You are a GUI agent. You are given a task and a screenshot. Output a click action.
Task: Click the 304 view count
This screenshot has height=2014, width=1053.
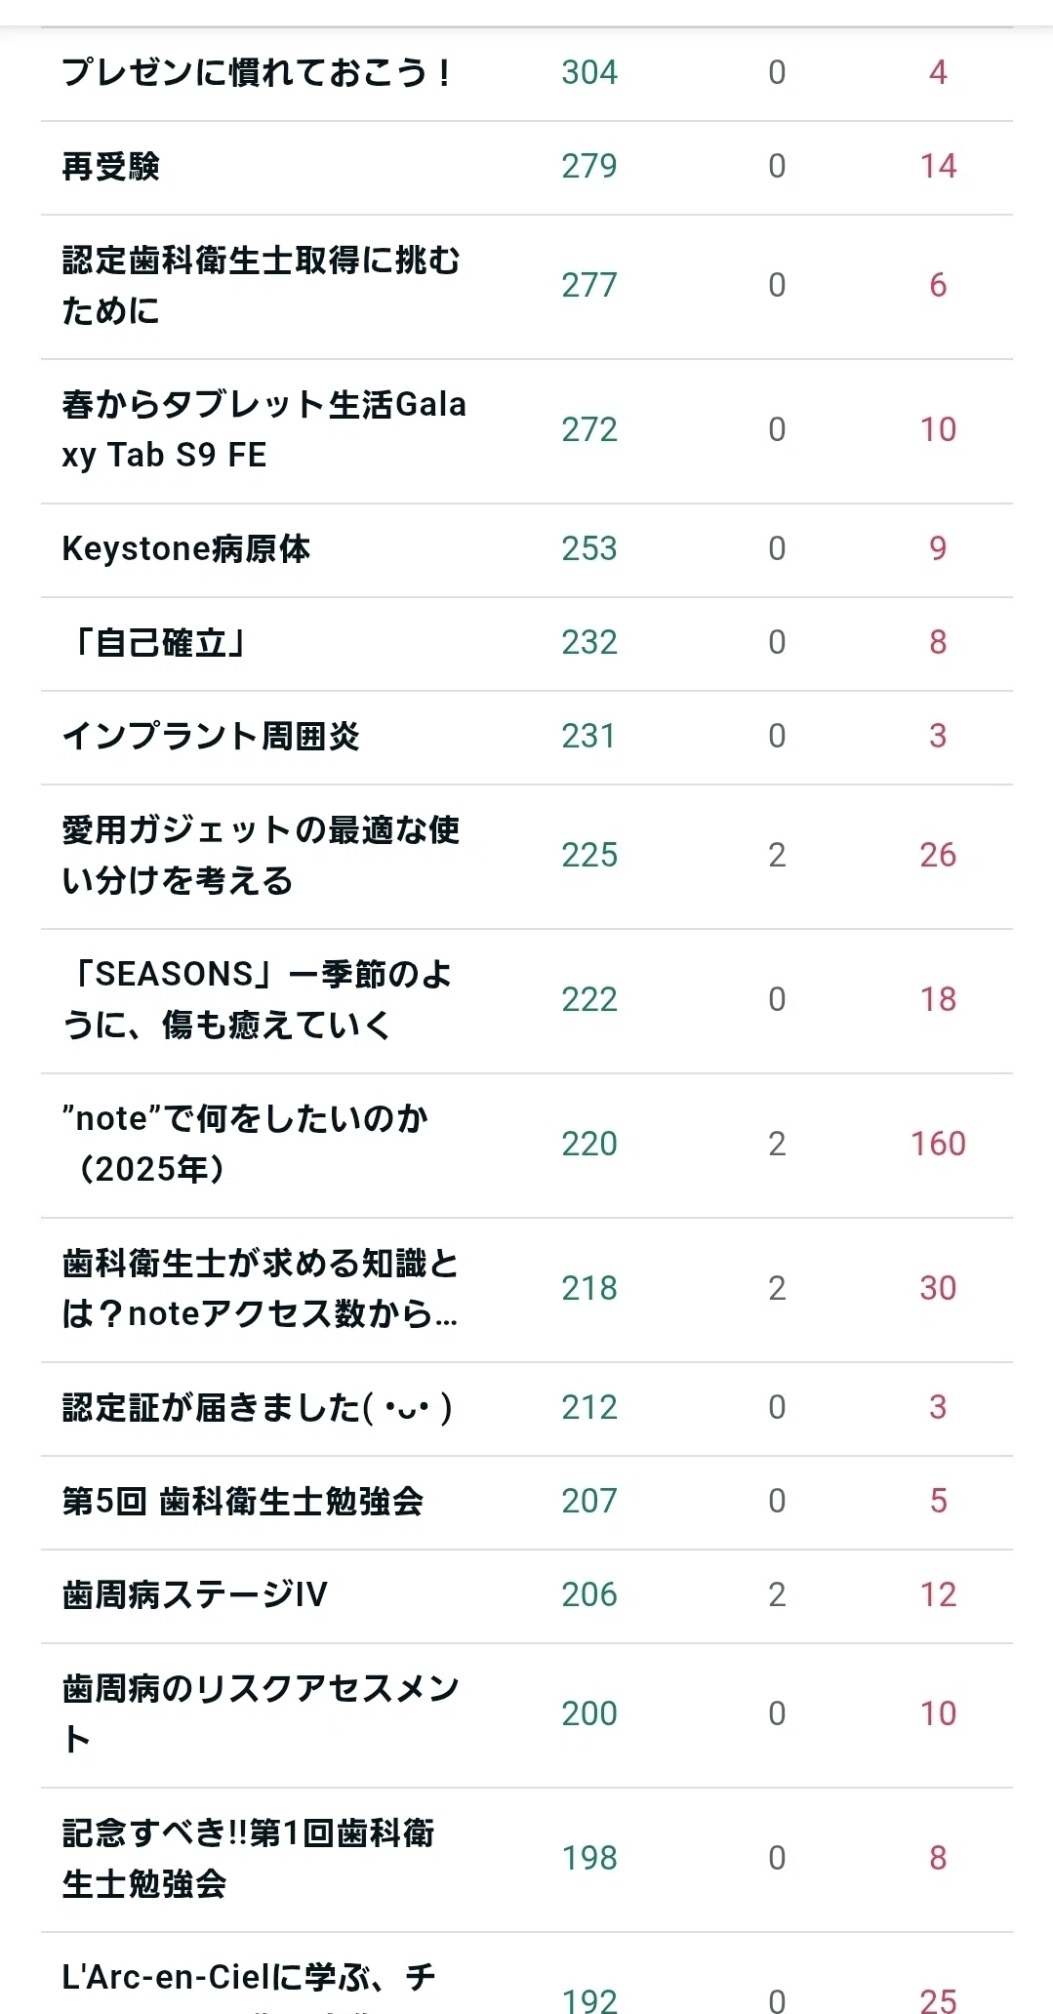[589, 72]
